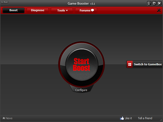Click the Like it link text
Screen dimensions: 163x122
tap(128, 118)
